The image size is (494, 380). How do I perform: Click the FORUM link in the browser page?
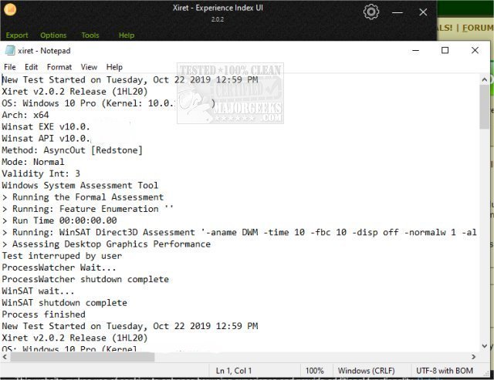click(478, 28)
